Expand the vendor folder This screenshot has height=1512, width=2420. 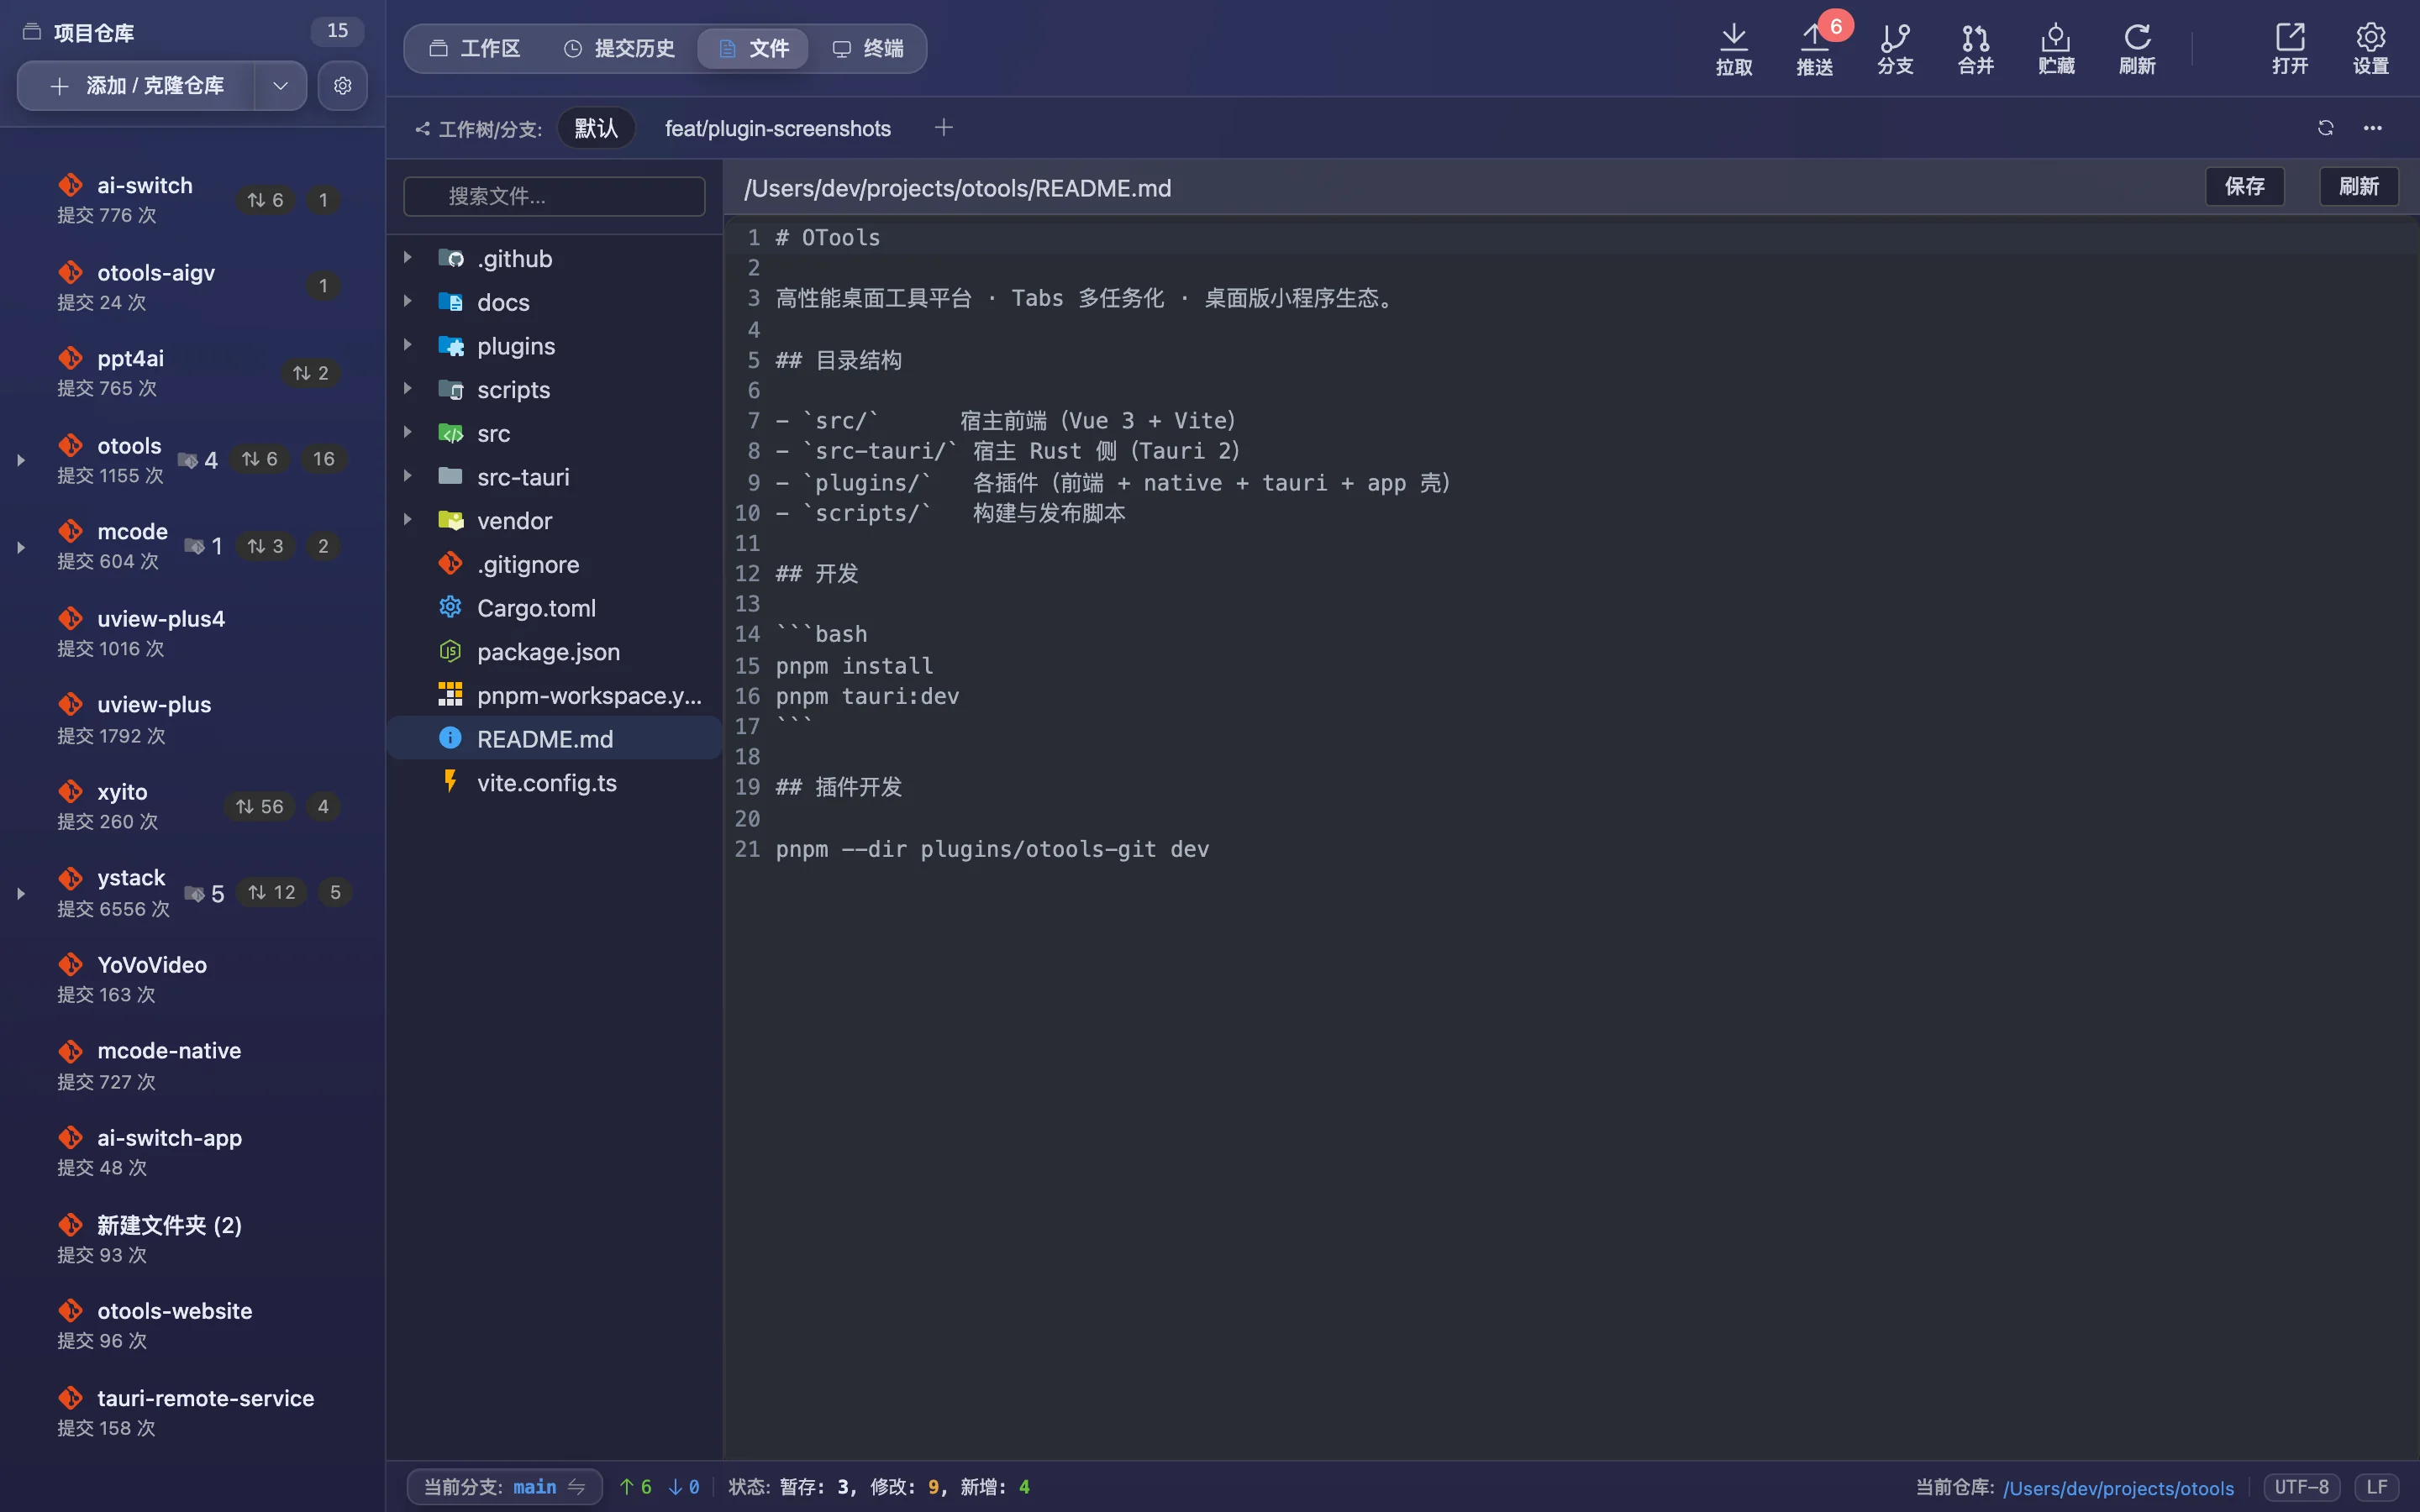(x=408, y=520)
